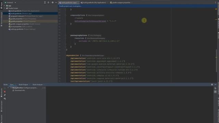Hide the Project panel with minus icon
This screenshot has height=123, width=219.
[56, 2]
